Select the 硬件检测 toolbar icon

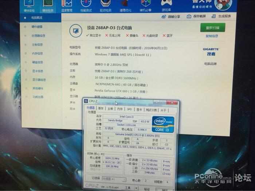pyautogui.click(x=48, y=6)
